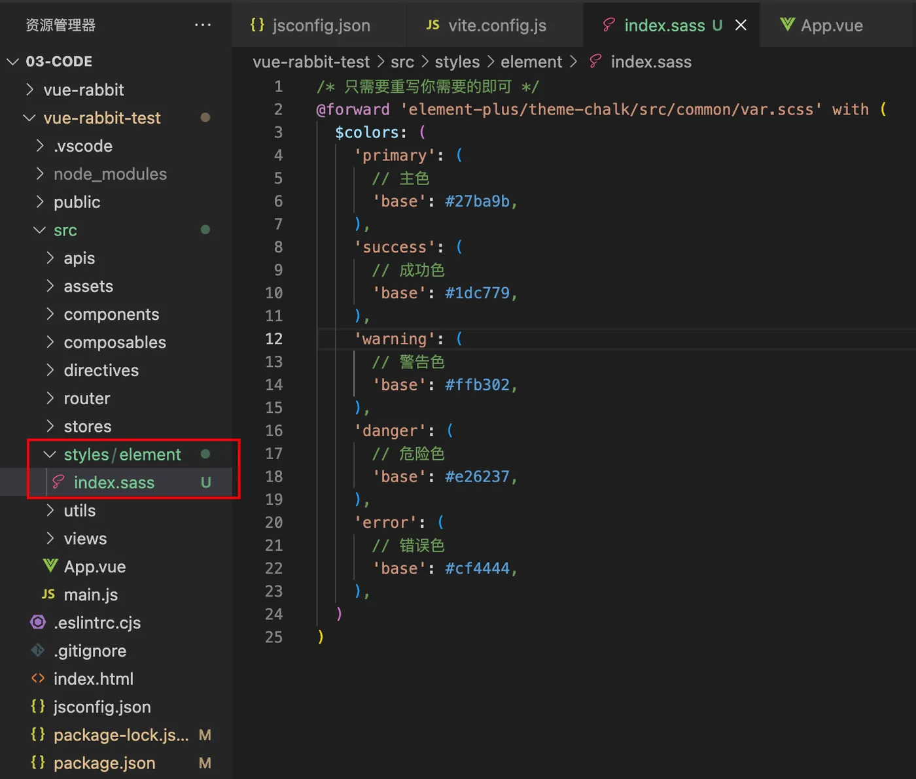Expand the assets folder
Screen dimensions: 916x779
50,286
